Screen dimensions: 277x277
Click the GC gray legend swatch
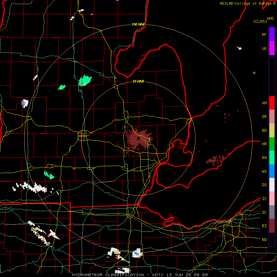[x=272, y=212]
